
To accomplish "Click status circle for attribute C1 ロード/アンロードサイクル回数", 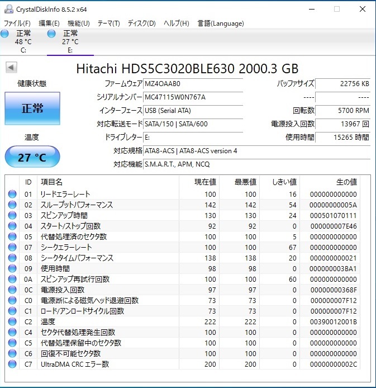I will 12,311.
